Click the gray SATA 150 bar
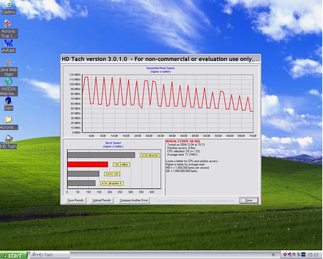This screenshot has width=323, height=259. 83,174
